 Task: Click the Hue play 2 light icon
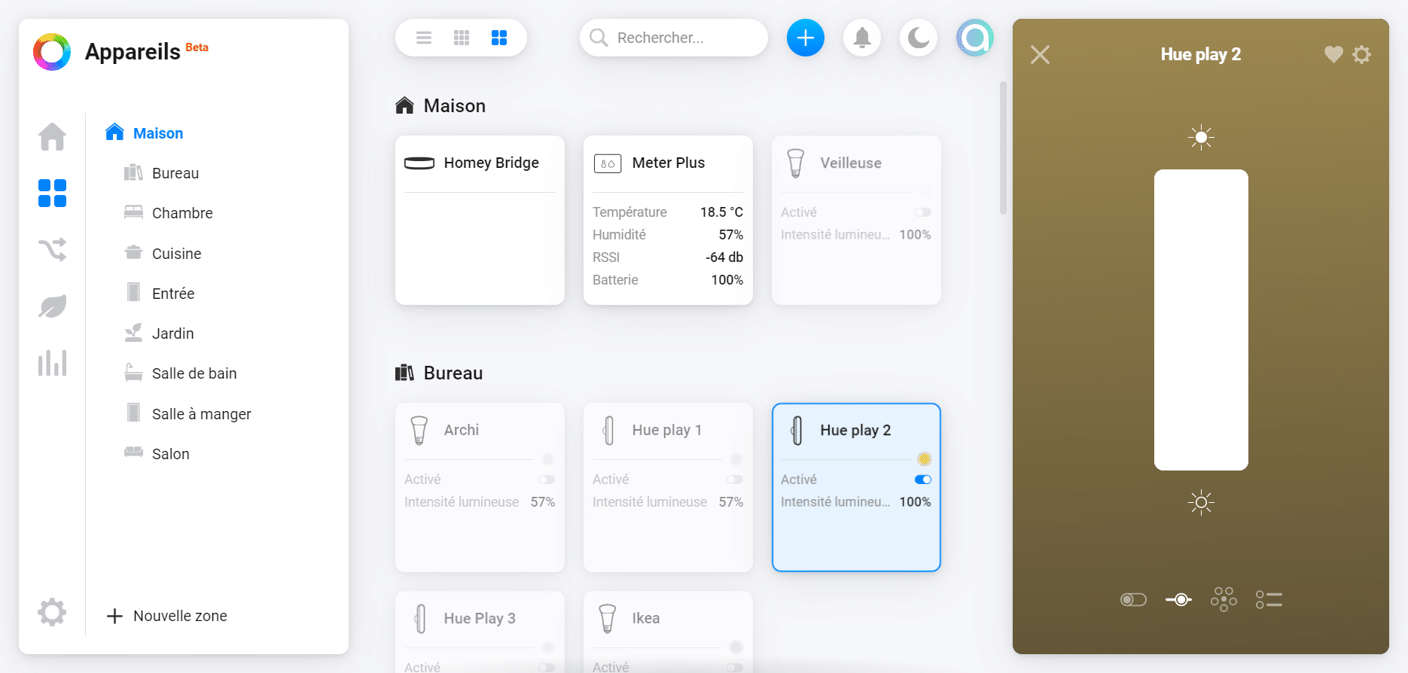(797, 430)
